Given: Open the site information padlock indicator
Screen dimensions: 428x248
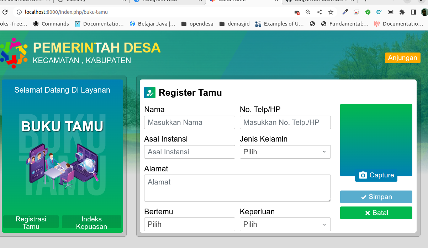Looking at the screenshot, I should click(x=18, y=12).
